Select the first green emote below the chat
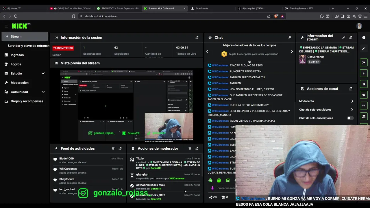The image size is (370, 208). (210, 180)
